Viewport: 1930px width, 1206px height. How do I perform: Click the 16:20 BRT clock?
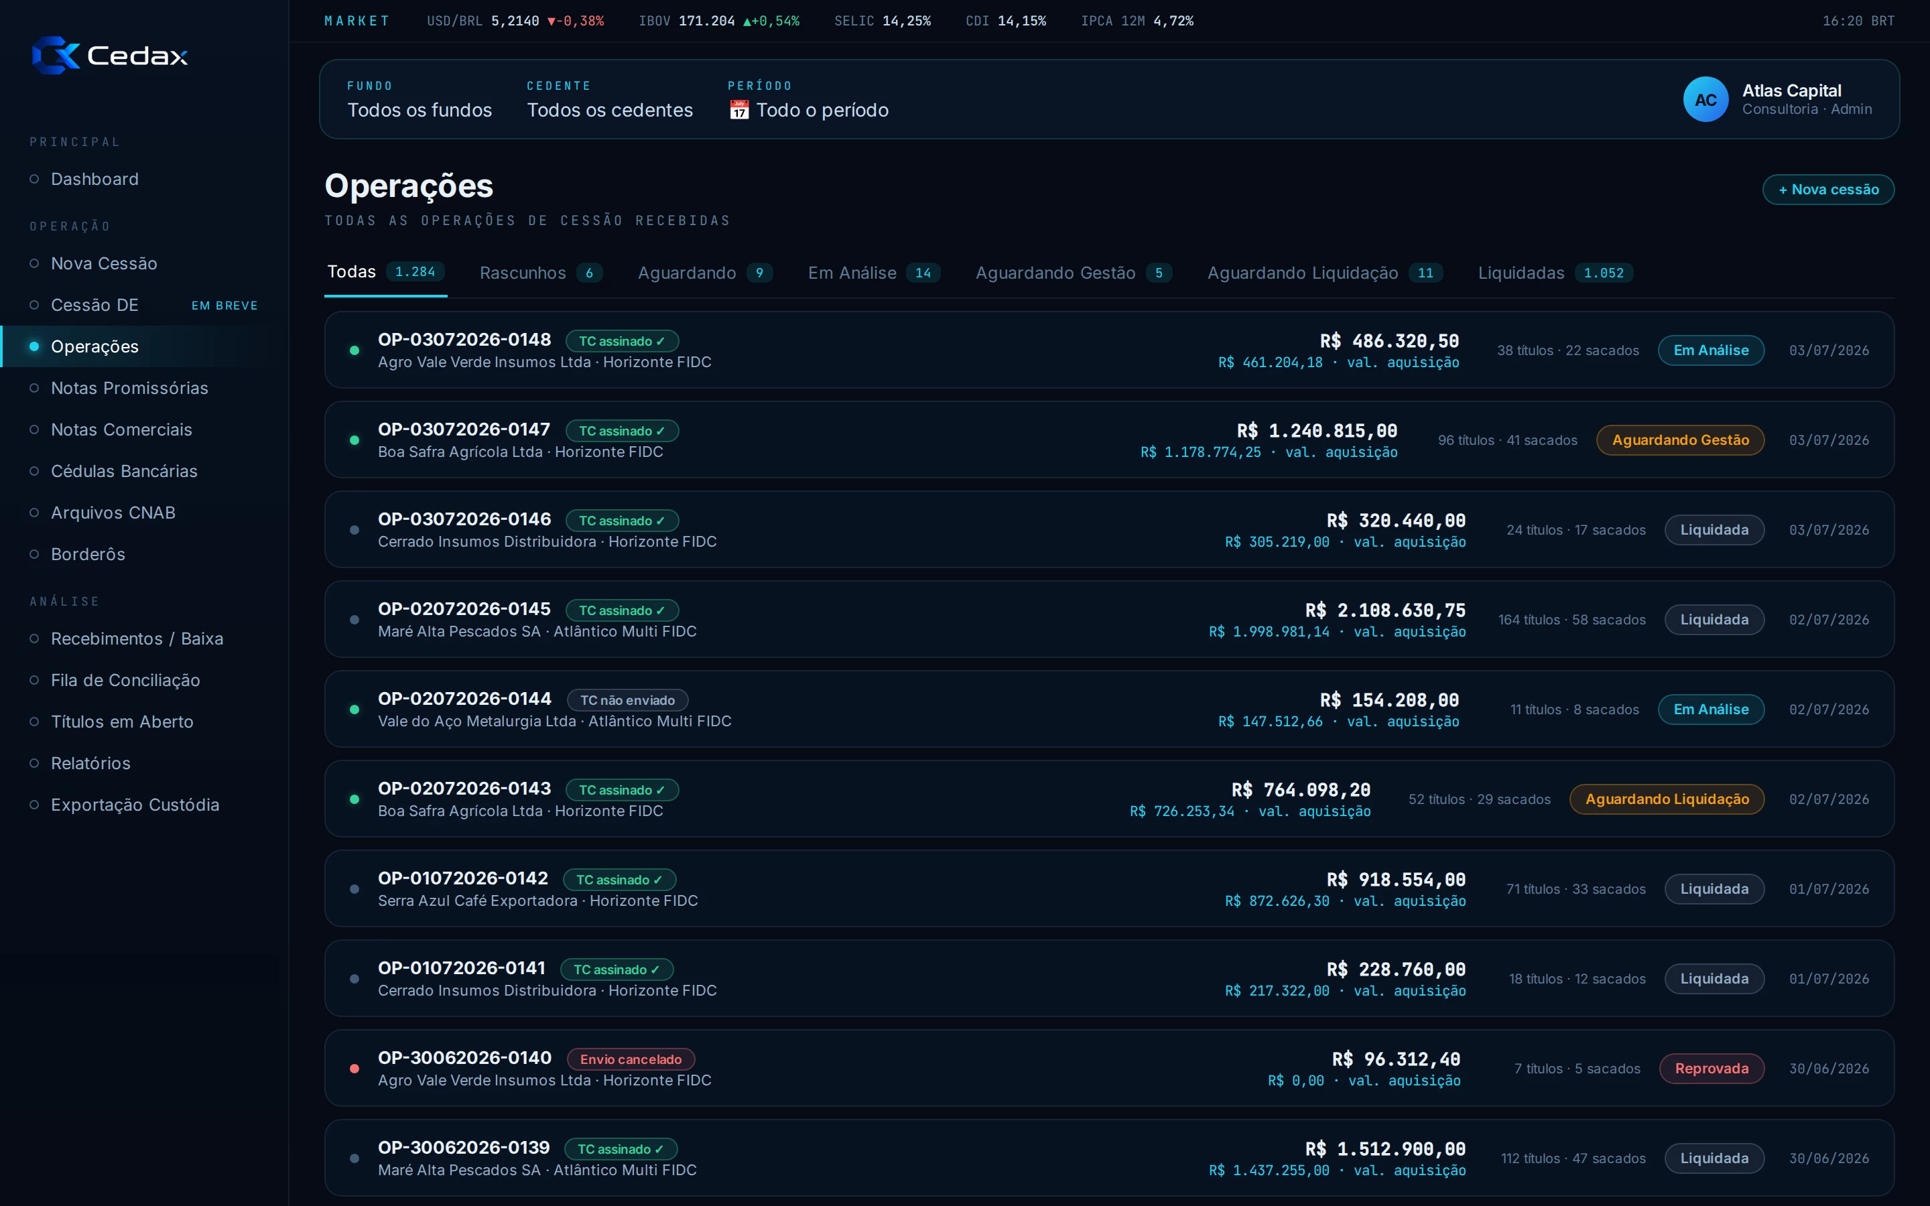(x=1858, y=21)
